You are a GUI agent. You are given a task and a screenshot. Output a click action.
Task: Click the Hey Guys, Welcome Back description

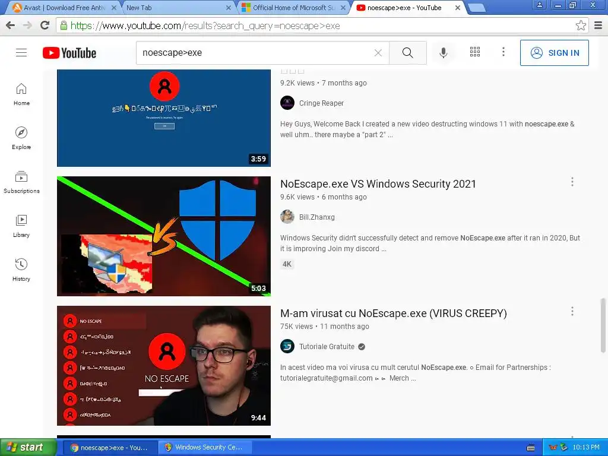click(427, 129)
